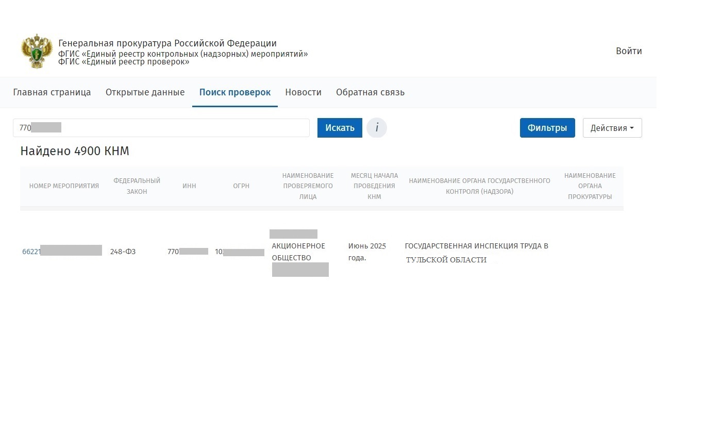Image resolution: width=704 pixels, height=433 pixels.
Task: Click the Войти login link
Action: (629, 51)
